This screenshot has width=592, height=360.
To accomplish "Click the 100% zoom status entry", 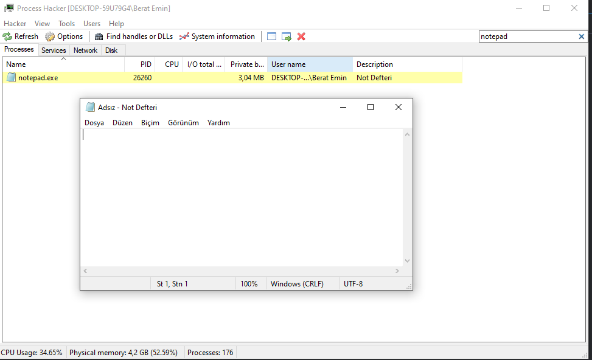I will (249, 284).
